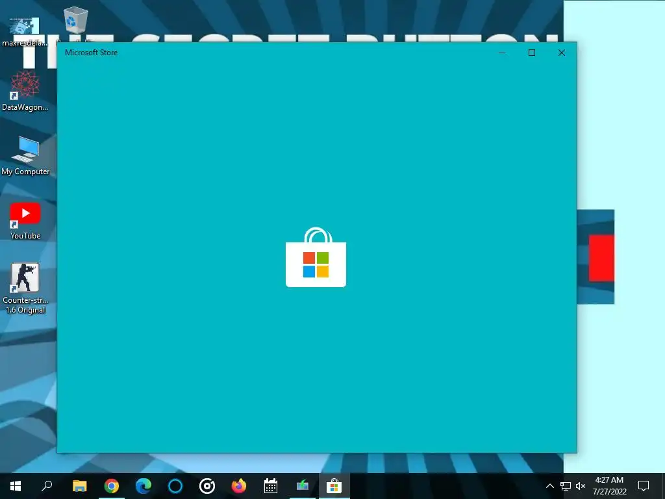Launch Google Chrome from the taskbar
Screen dimensions: 665x499
112,486
